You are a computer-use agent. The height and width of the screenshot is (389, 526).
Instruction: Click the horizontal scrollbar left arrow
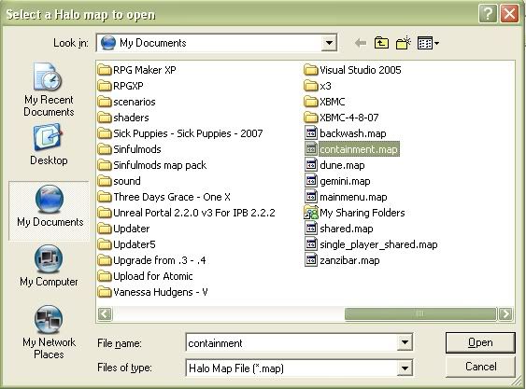[x=105, y=314]
